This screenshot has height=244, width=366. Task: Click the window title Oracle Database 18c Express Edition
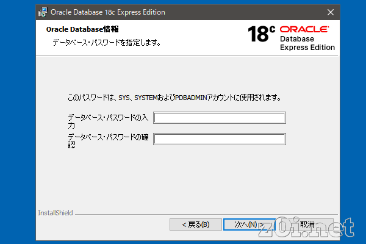(108, 12)
